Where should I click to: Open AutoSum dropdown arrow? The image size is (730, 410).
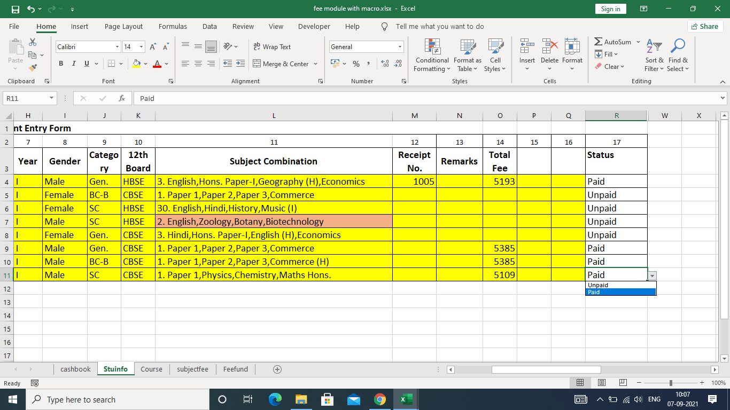pyautogui.click(x=639, y=42)
